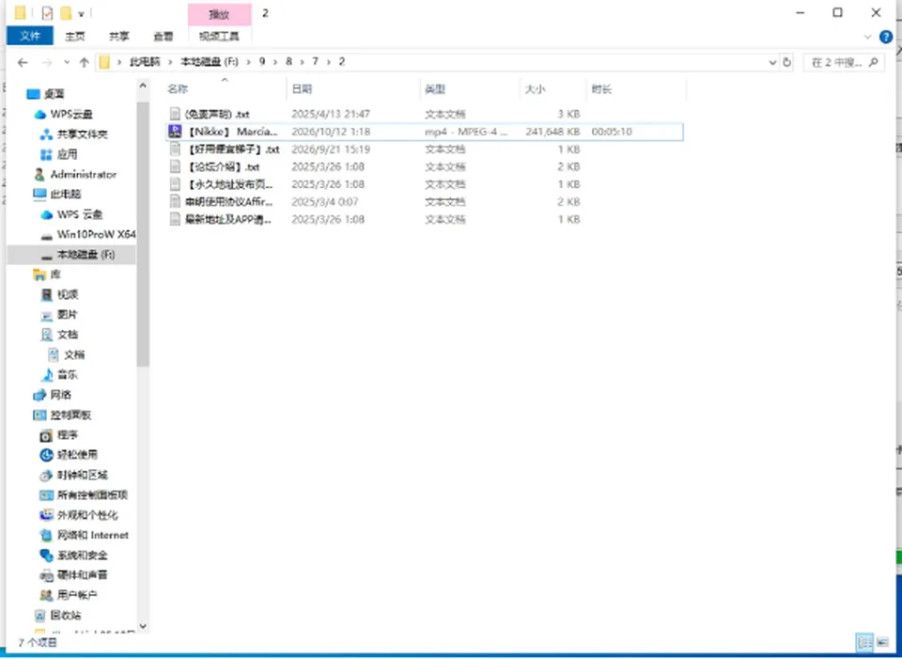Select the 【Nikke】 Marcia mp4 video file

(425, 132)
